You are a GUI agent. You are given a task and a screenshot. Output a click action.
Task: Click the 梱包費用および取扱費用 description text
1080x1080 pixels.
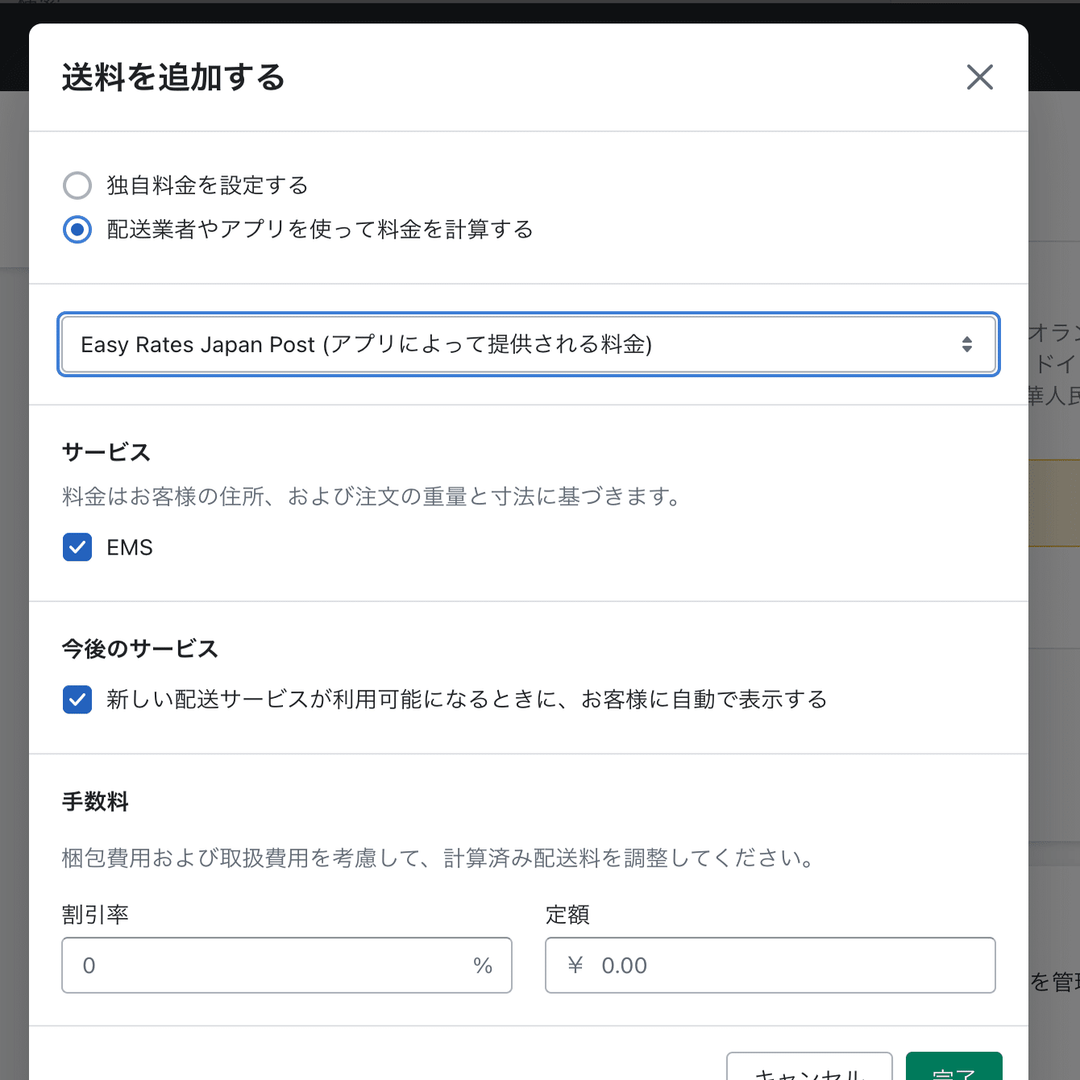click(x=440, y=858)
